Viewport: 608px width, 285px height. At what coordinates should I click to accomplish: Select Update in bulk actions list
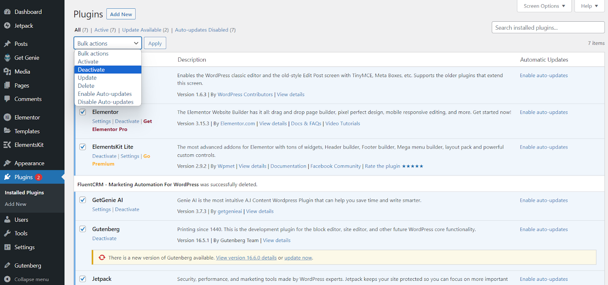click(x=108, y=78)
